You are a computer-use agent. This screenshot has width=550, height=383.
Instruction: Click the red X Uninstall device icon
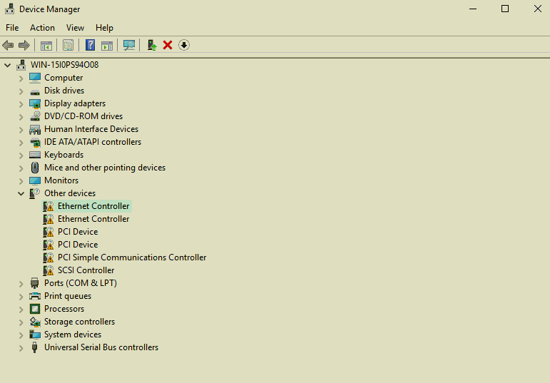point(168,45)
